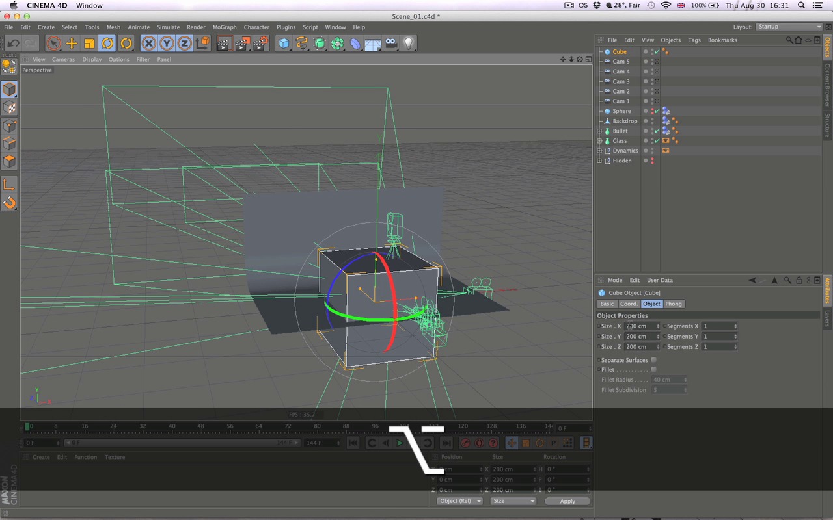Choose the highlighted Rotate tool

pyautogui.click(x=107, y=44)
